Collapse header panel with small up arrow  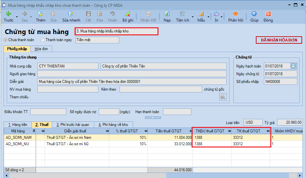[x=153, y=118]
